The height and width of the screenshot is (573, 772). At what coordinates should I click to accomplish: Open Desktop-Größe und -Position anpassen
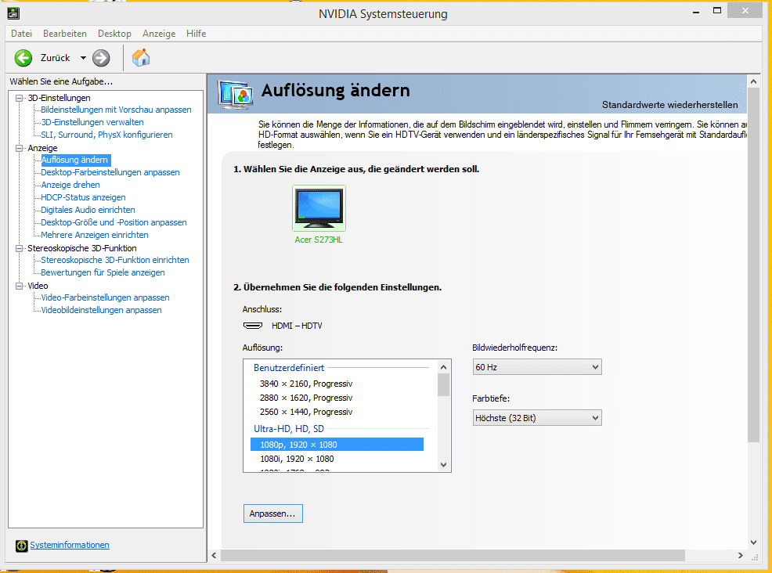(x=114, y=222)
